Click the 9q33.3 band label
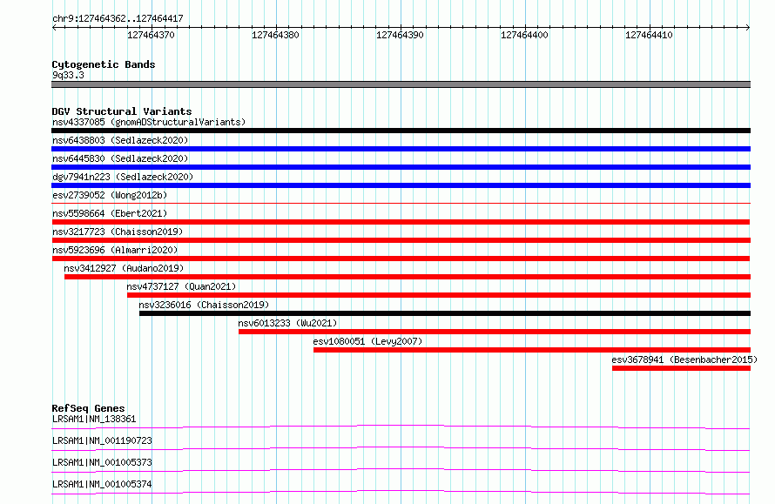This screenshot has height=504, width=775. tap(68, 75)
